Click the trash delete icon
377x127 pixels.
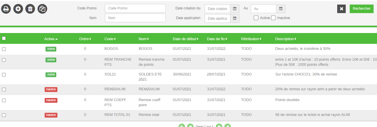point(30,9)
